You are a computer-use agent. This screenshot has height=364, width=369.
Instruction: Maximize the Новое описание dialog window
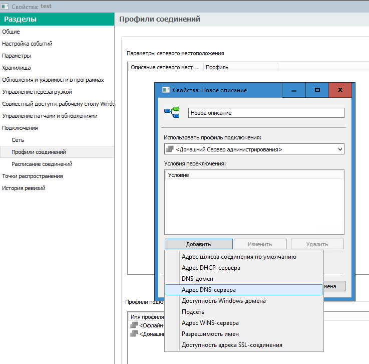(317, 90)
